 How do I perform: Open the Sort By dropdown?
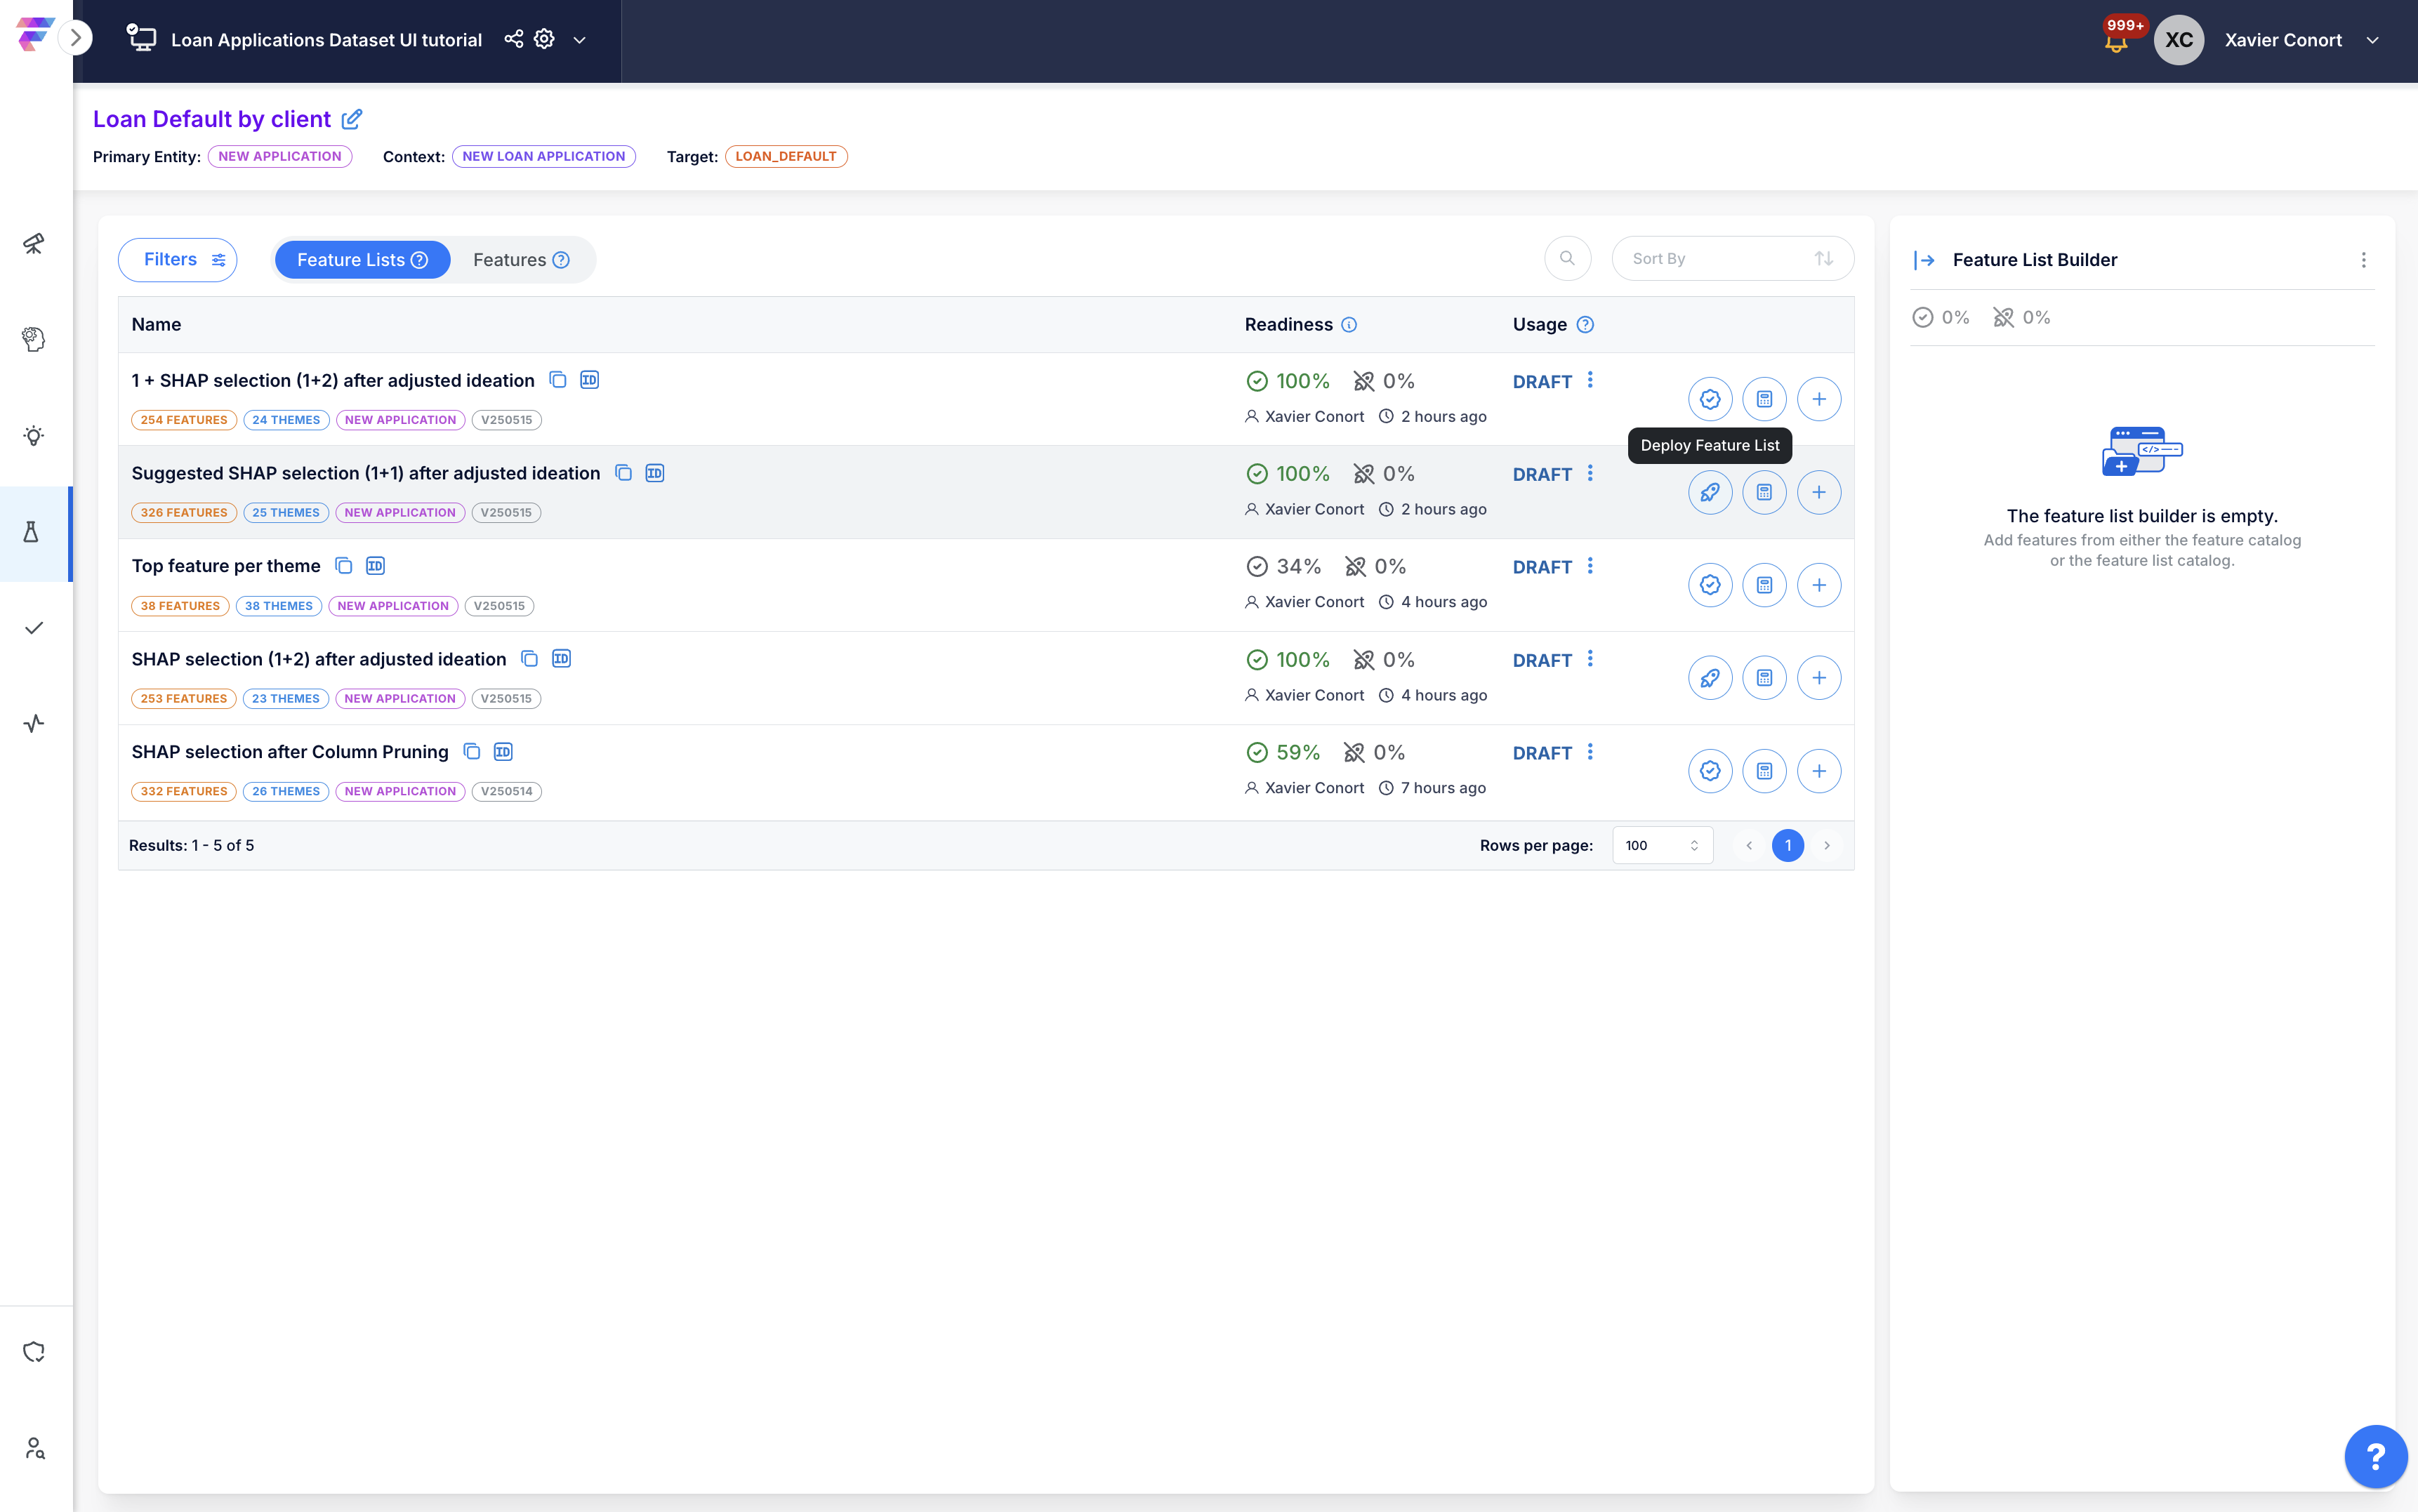tap(1732, 258)
